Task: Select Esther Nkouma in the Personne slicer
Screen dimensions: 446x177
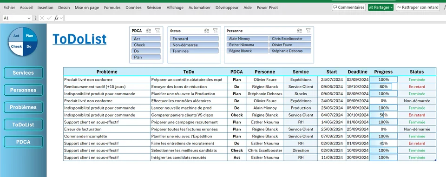Action: [248, 45]
